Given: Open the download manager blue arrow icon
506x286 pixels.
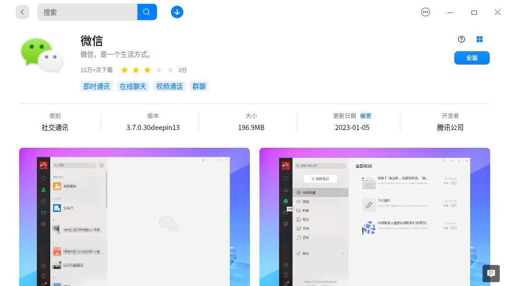Looking at the screenshot, I should pyautogui.click(x=177, y=11).
